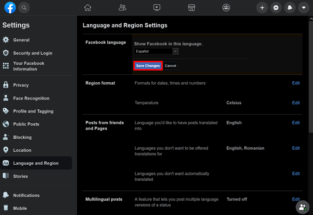Click the Celsius temperature value
The image size is (313, 215).
tap(234, 103)
